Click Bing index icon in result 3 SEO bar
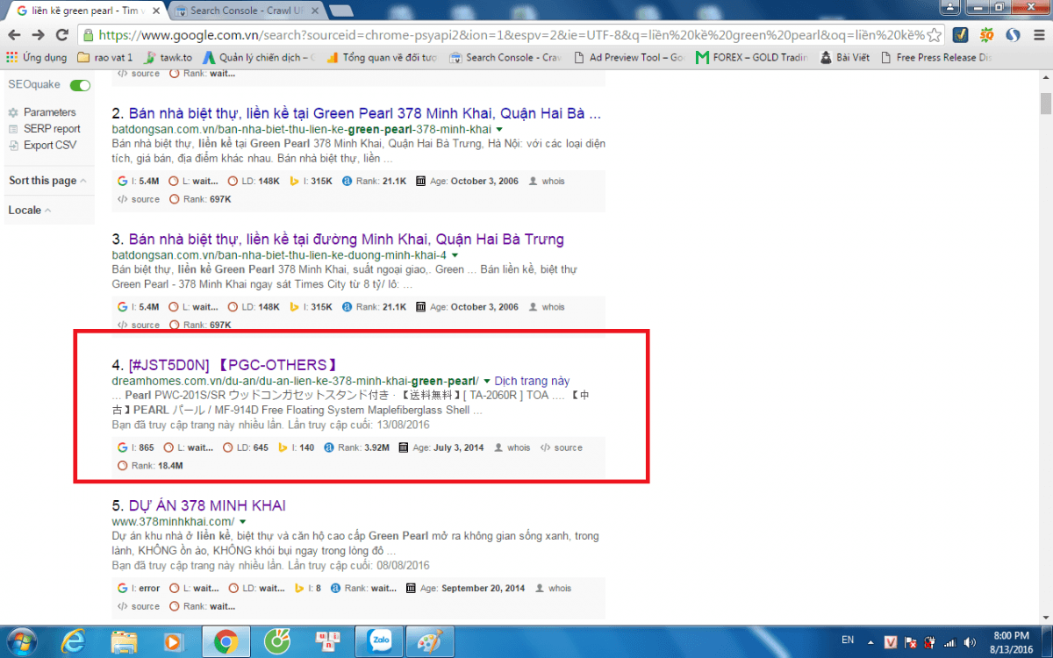 [295, 307]
